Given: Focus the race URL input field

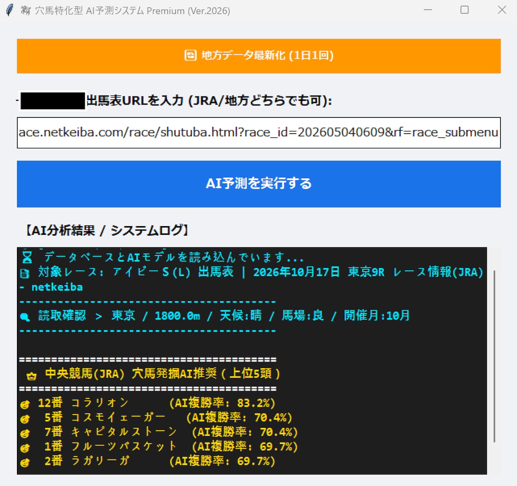Looking at the screenshot, I should pyautogui.click(x=258, y=133).
